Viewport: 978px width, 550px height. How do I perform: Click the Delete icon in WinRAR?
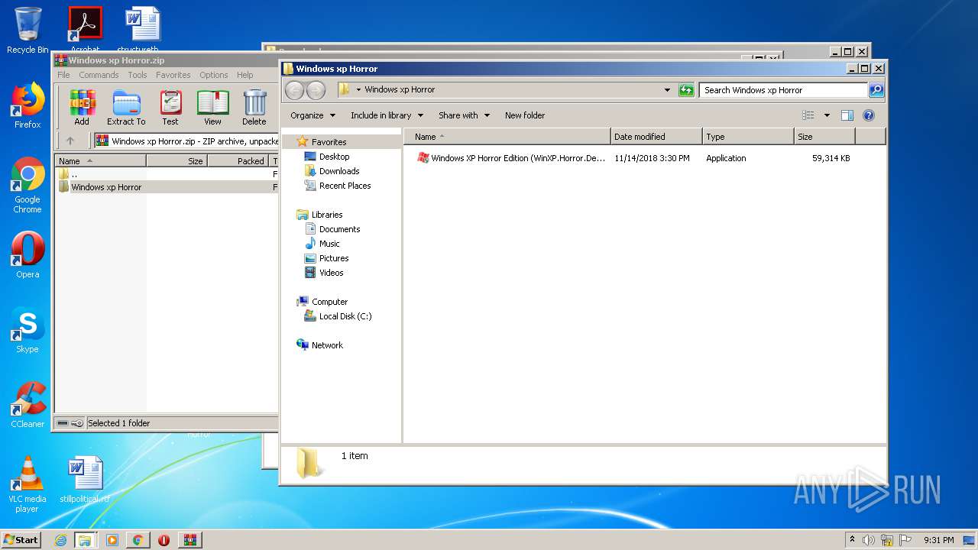[x=254, y=107]
